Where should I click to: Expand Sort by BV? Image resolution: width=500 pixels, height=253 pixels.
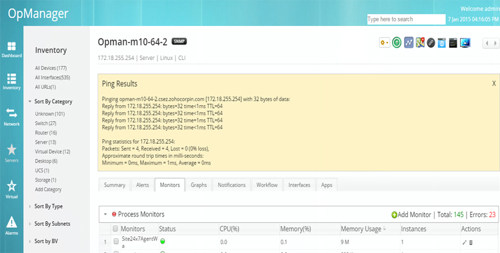tap(29, 241)
